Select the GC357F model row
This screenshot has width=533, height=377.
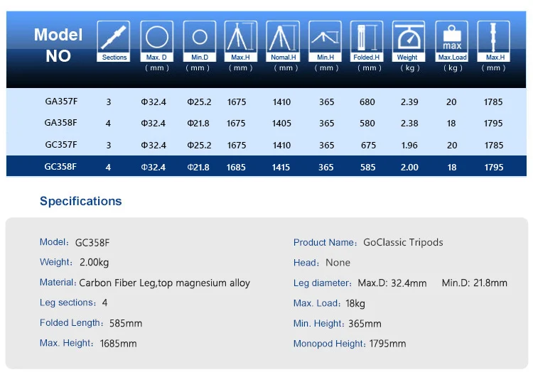point(266,145)
